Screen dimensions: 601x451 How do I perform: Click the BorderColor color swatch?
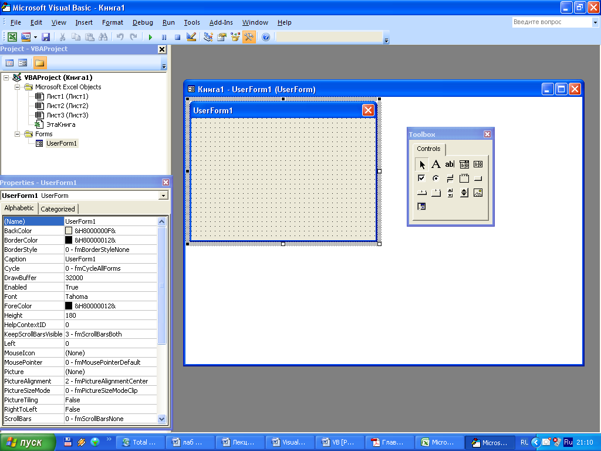(x=69, y=240)
